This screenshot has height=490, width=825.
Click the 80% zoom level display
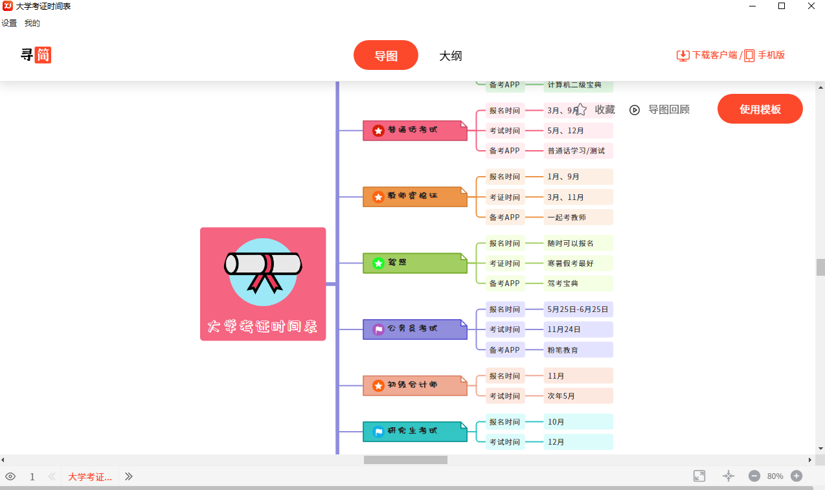(774, 476)
